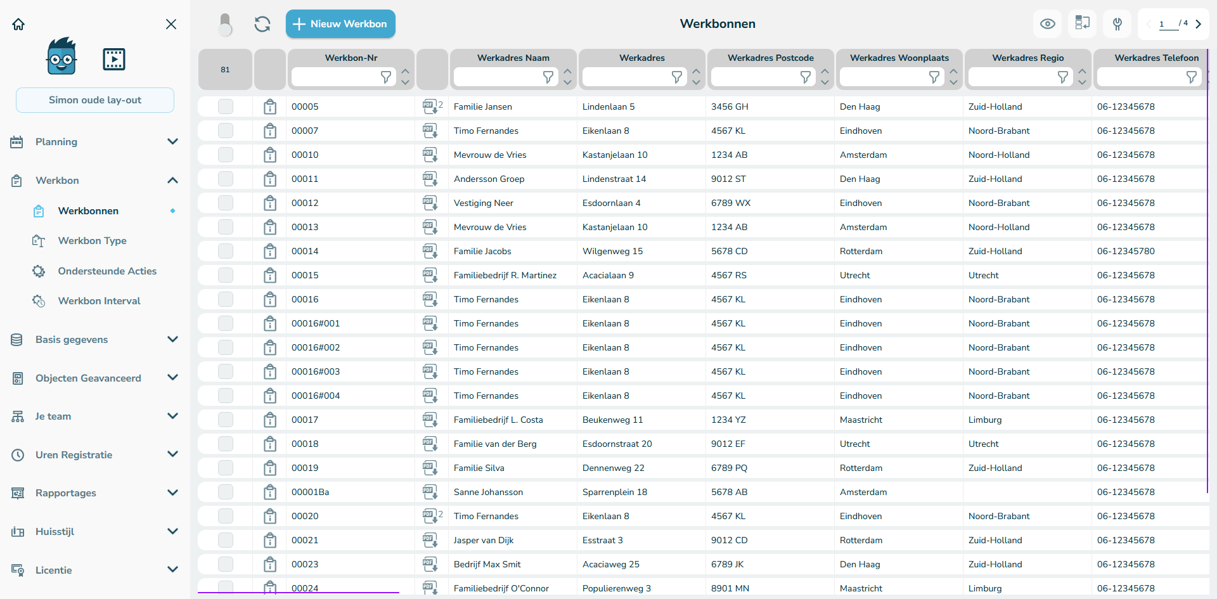Image resolution: width=1217 pixels, height=599 pixels.
Task: Click the filter icon in Werkadres Naam column
Action: point(548,77)
